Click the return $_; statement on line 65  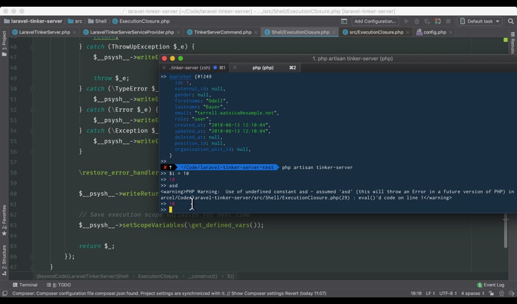97,246
